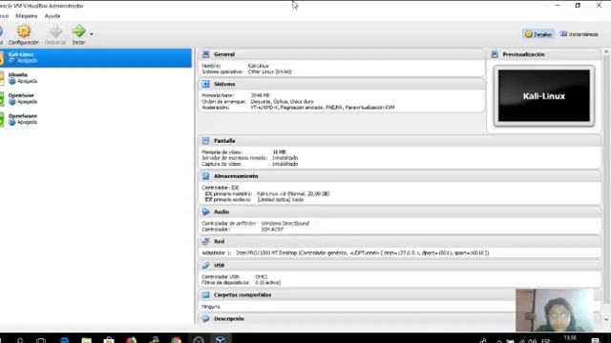Click Ubuntu's Apagada power state icon

tap(12, 81)
